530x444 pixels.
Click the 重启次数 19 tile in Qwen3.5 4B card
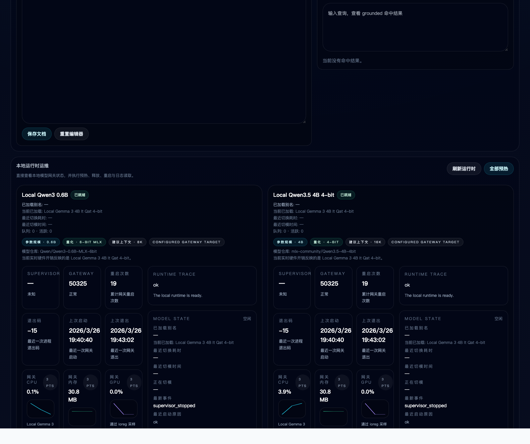click(x=375, y=288)
